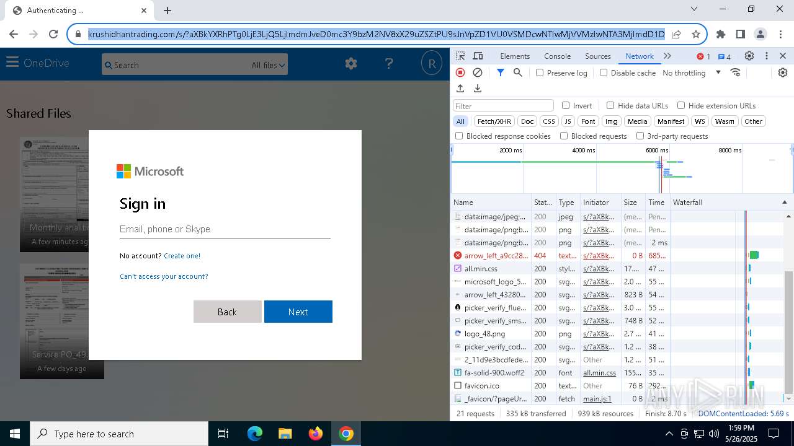Share this page icon in address bar
794x446 pixels.
676,34
